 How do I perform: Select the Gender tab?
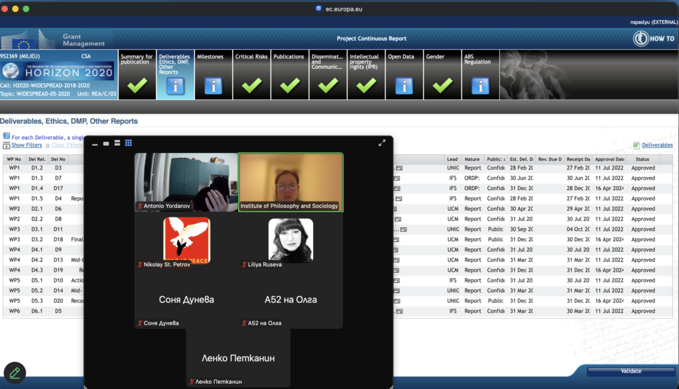pyautogui.click(x=442, y=74)
